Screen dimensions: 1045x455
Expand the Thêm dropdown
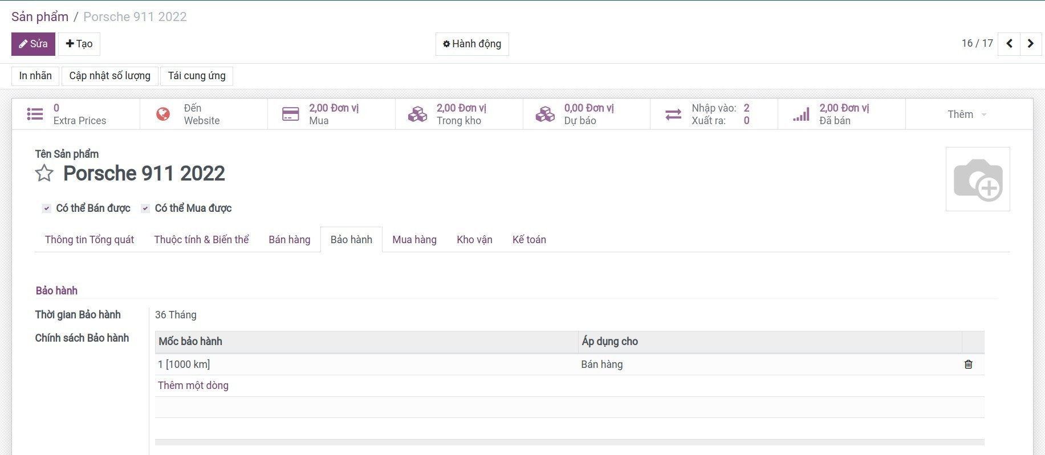[x=967, y=114]
